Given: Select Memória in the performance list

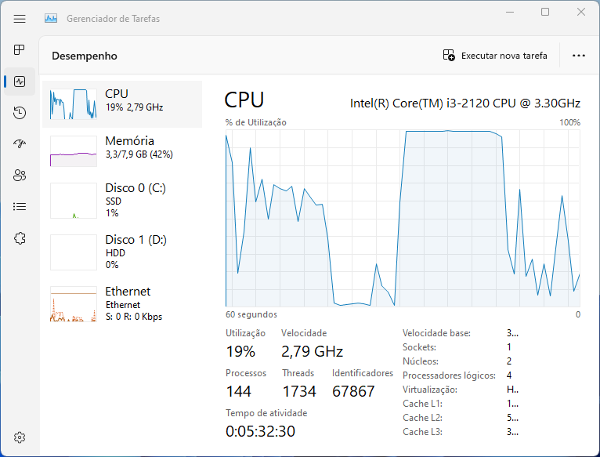Looking at the screenshot, I should tap(122, 151).
